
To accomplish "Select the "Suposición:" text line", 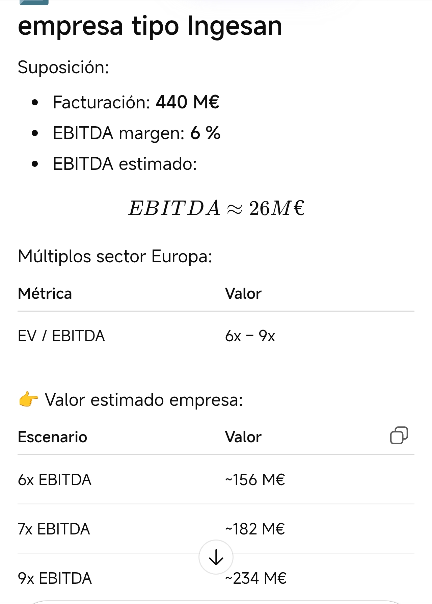I will tap(63, 67).
